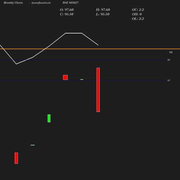Select the open value 'O: 97.60'
The width and height of the screenshot is (180, 180).
click(x=67, y=10)
